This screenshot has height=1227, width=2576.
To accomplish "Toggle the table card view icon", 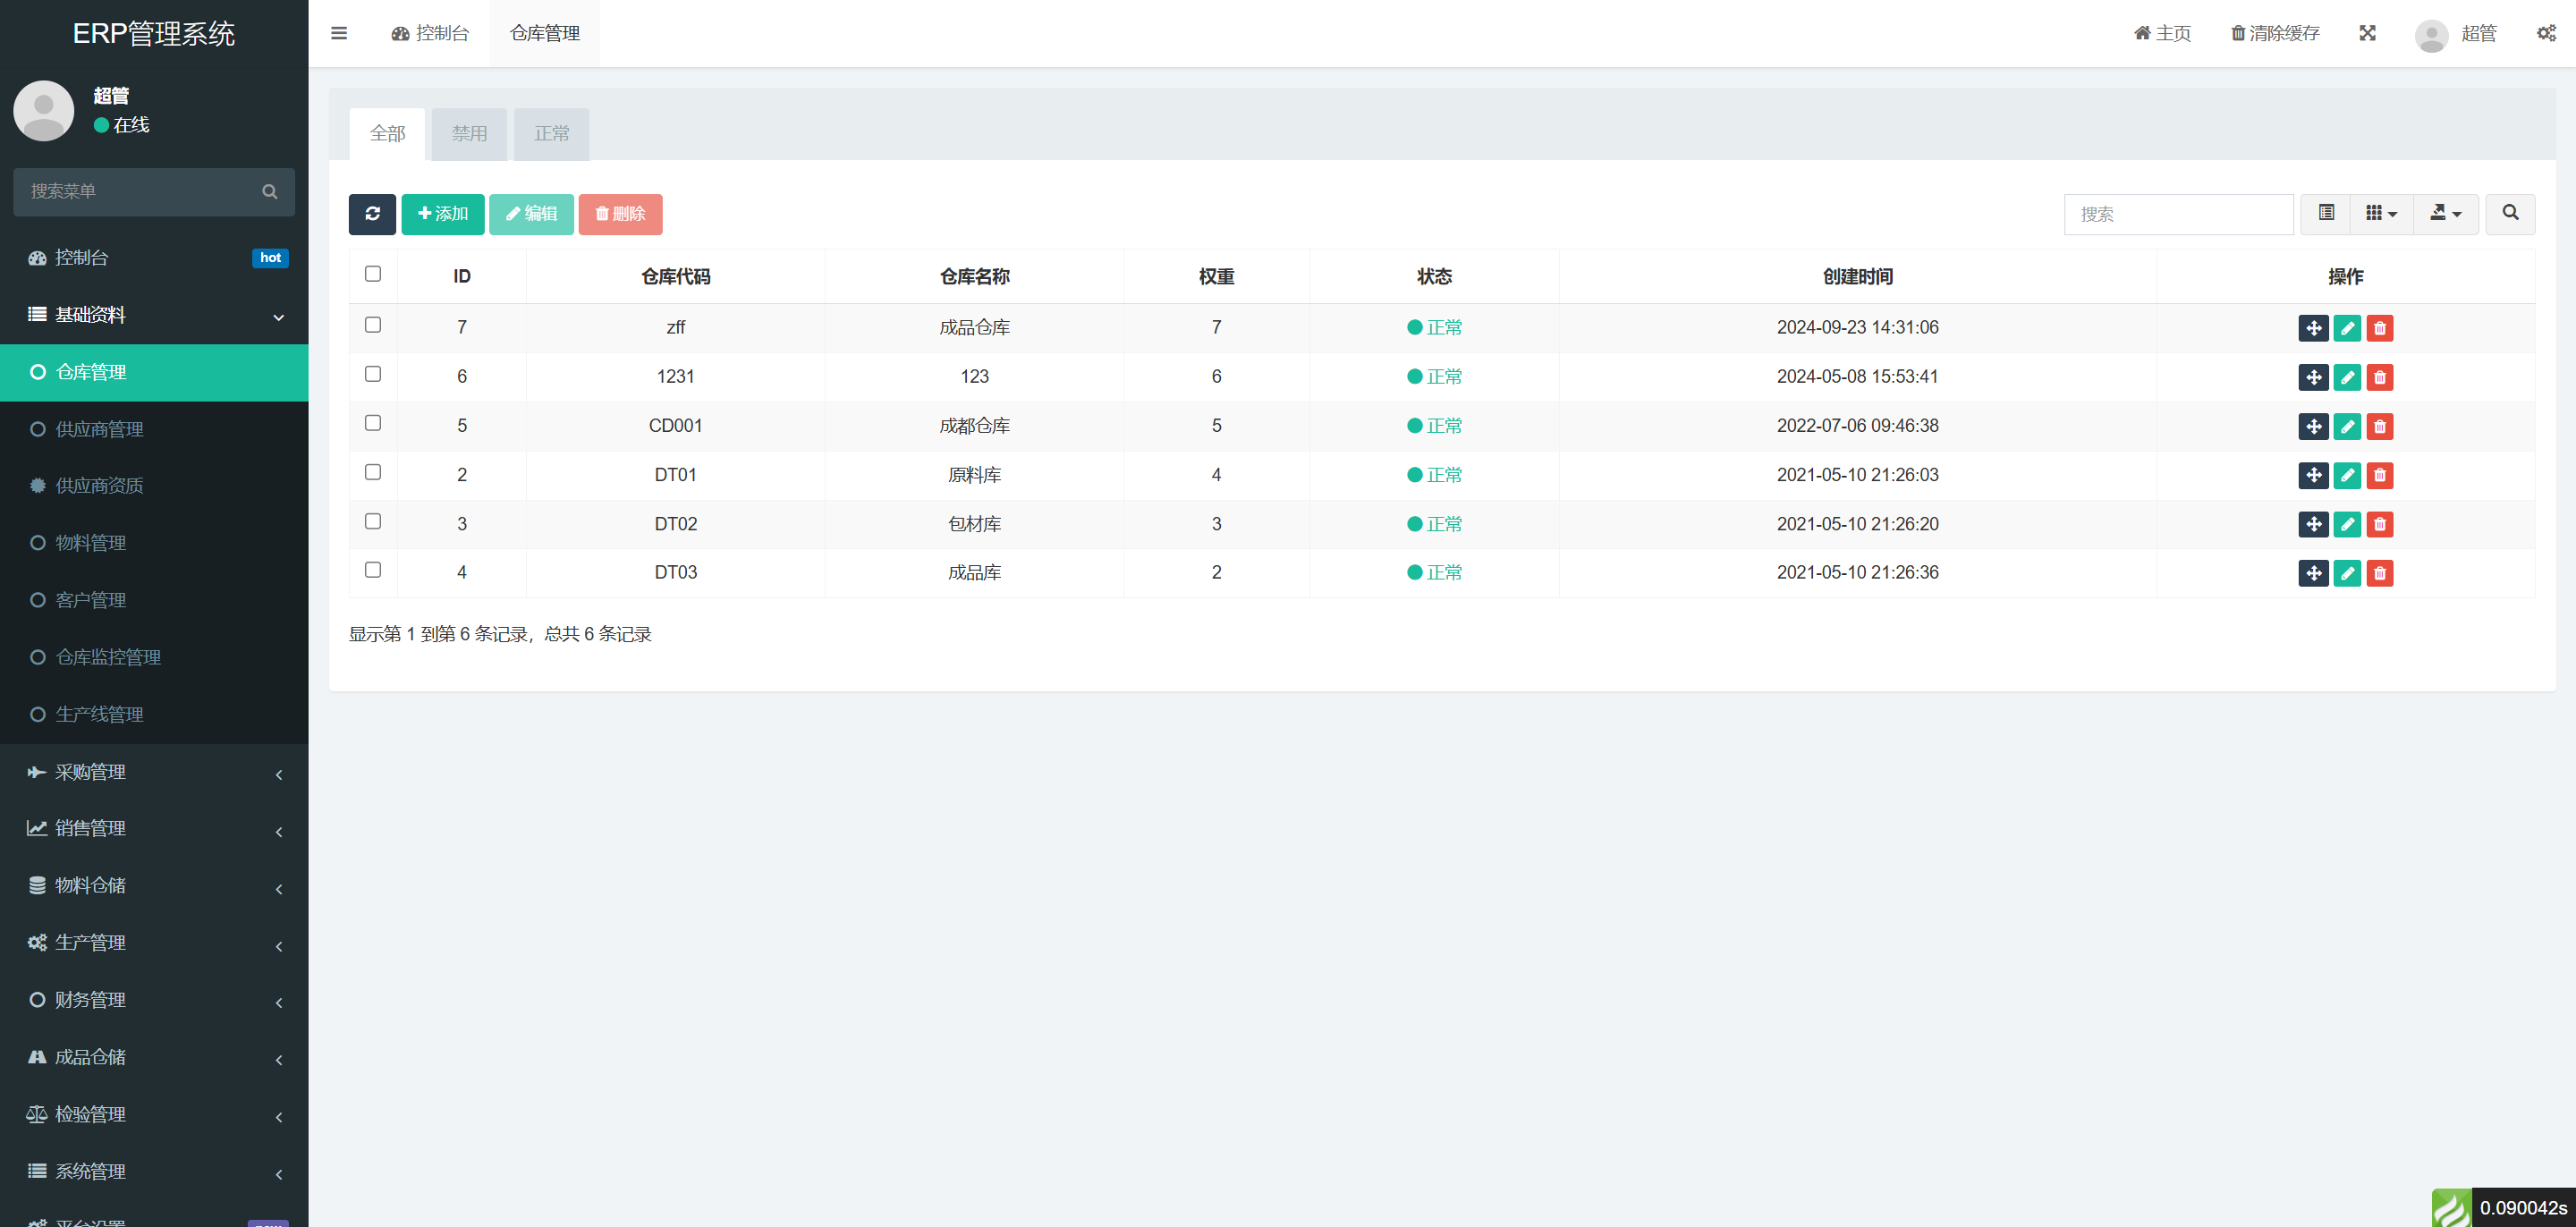I will tap(2326, 214).
